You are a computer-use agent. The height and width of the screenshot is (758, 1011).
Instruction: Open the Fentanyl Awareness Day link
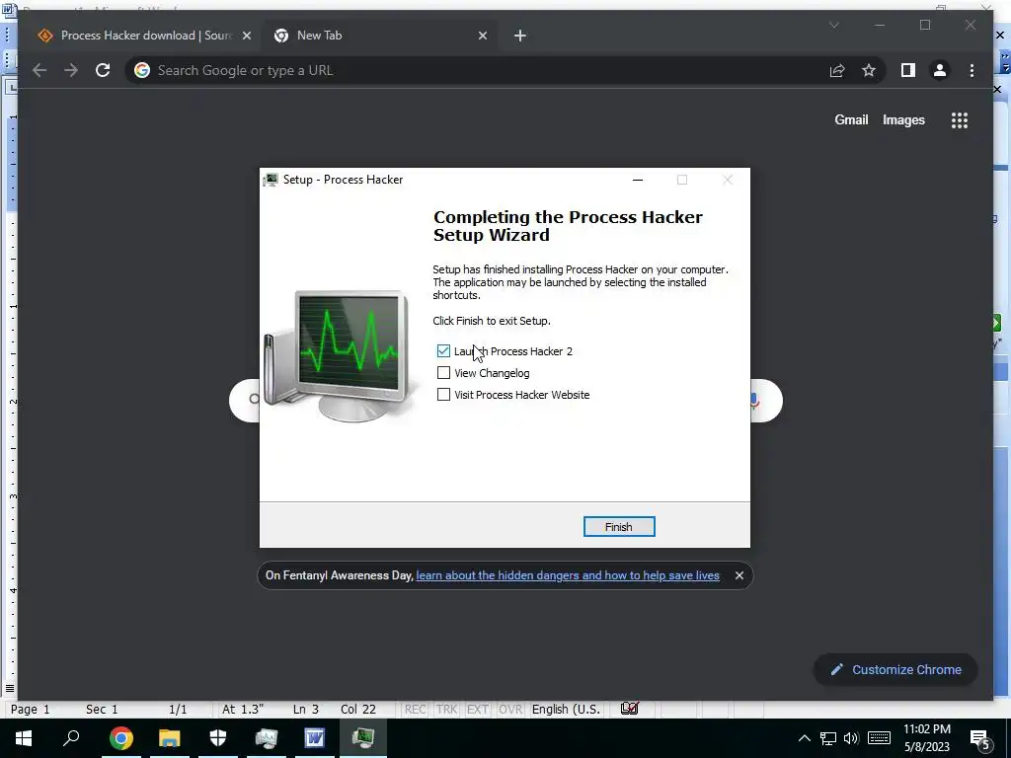coord(568,575)
